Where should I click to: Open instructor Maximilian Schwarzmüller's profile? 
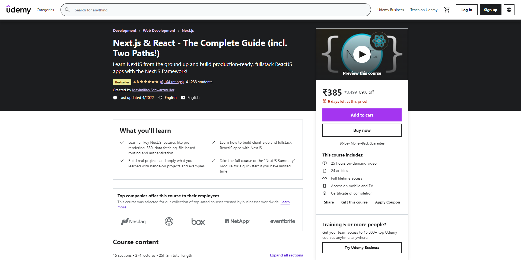pos(153,90)
